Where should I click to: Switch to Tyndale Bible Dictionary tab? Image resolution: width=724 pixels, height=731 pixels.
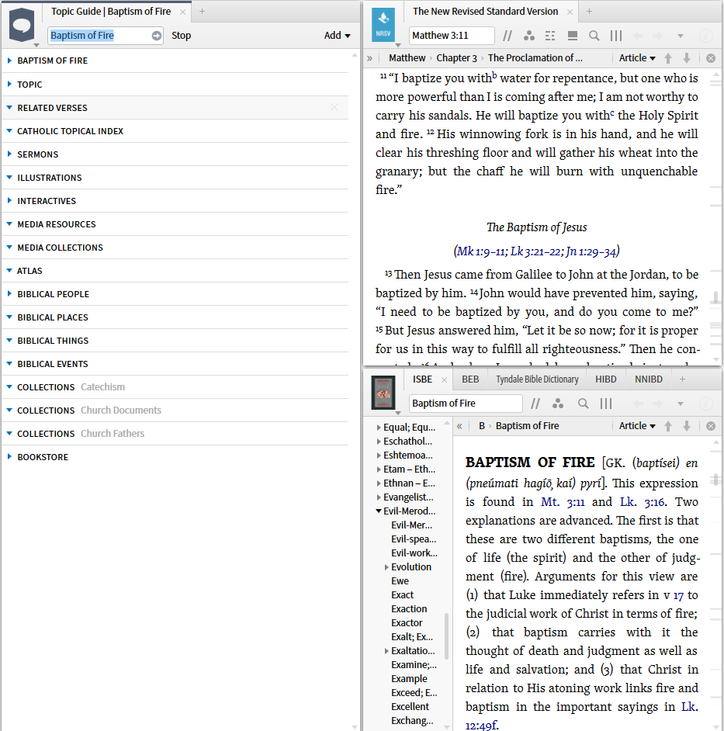(537, 379)
